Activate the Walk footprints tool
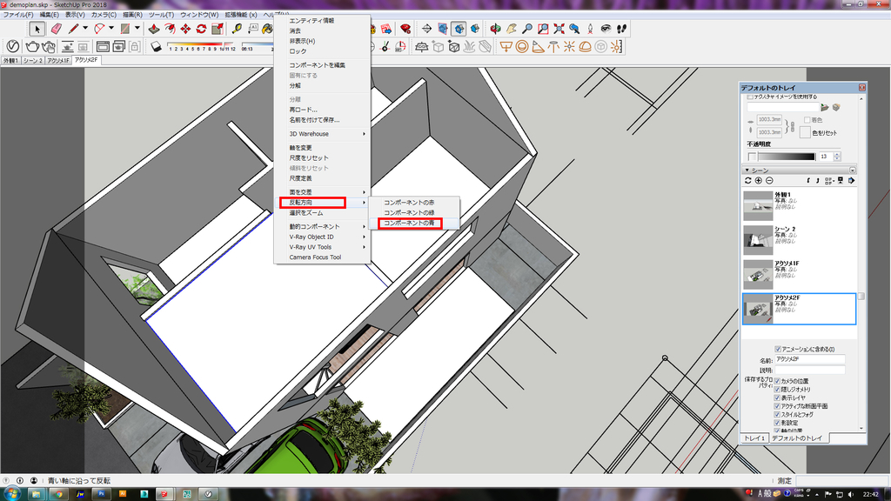 coord(621,29)
